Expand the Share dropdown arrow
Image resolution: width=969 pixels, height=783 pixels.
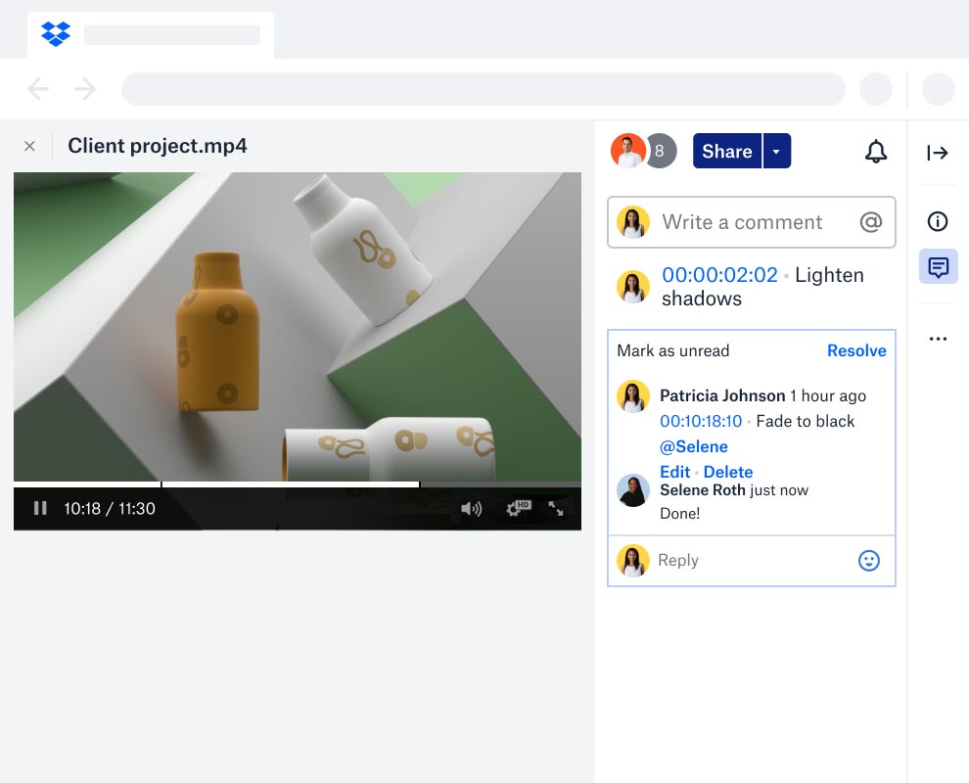(x=777, y=152)
